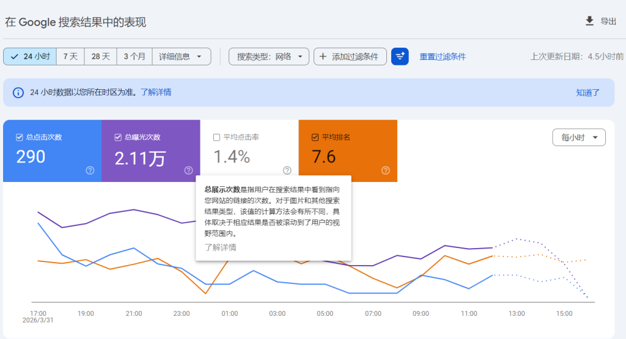Click the 290 clicks value
Viewport: 626px width, 339px height.
31,157
